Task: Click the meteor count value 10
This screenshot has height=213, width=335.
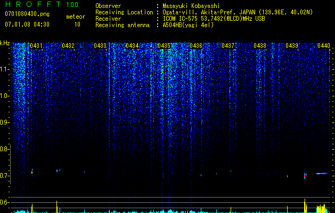Action: coord(77,24)
